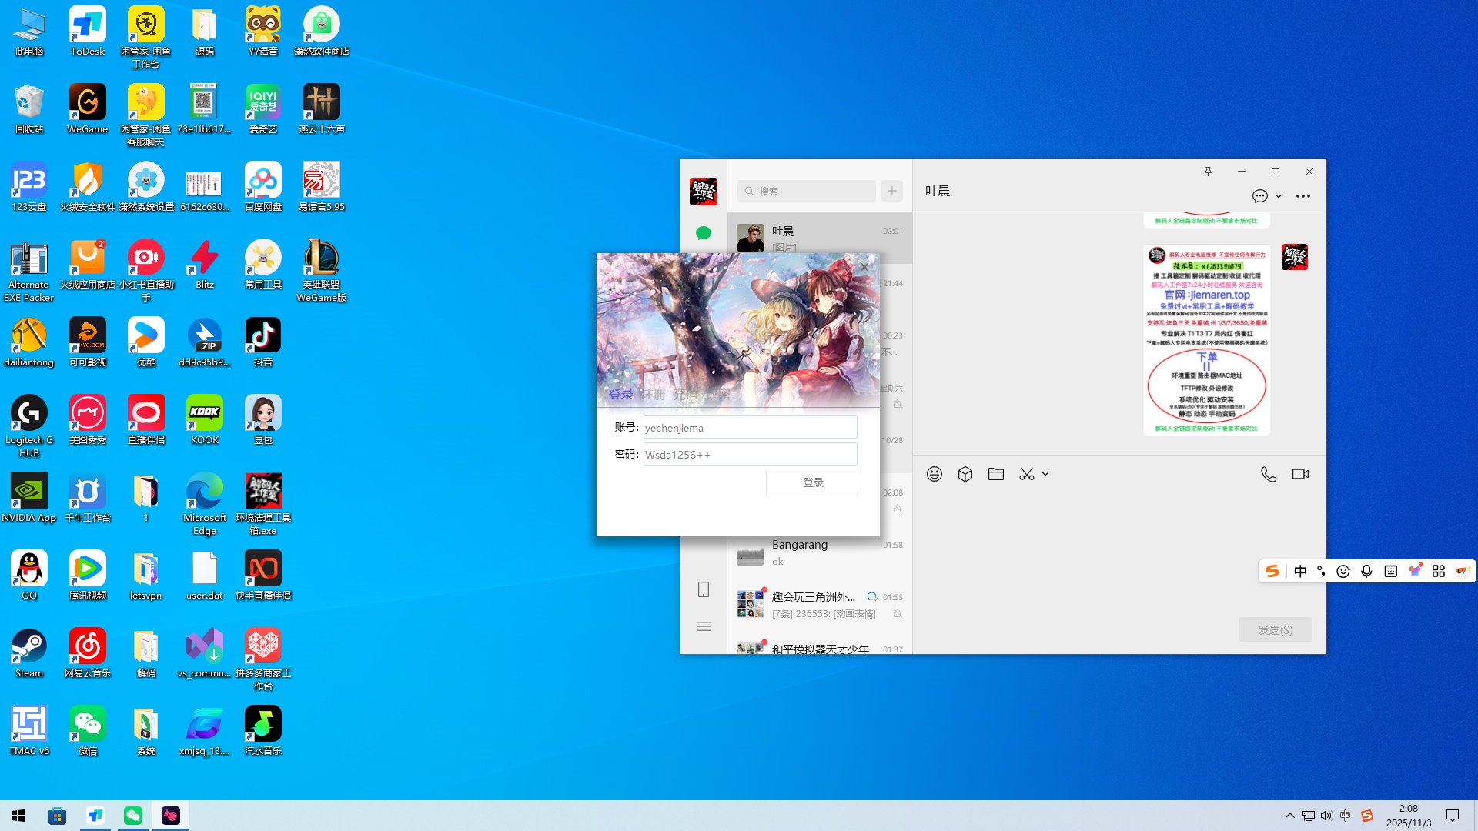This screenshot has width=1478, height=831.
Task: Open the favorites cube icon in chat toolbar
Action: (965, 474)
